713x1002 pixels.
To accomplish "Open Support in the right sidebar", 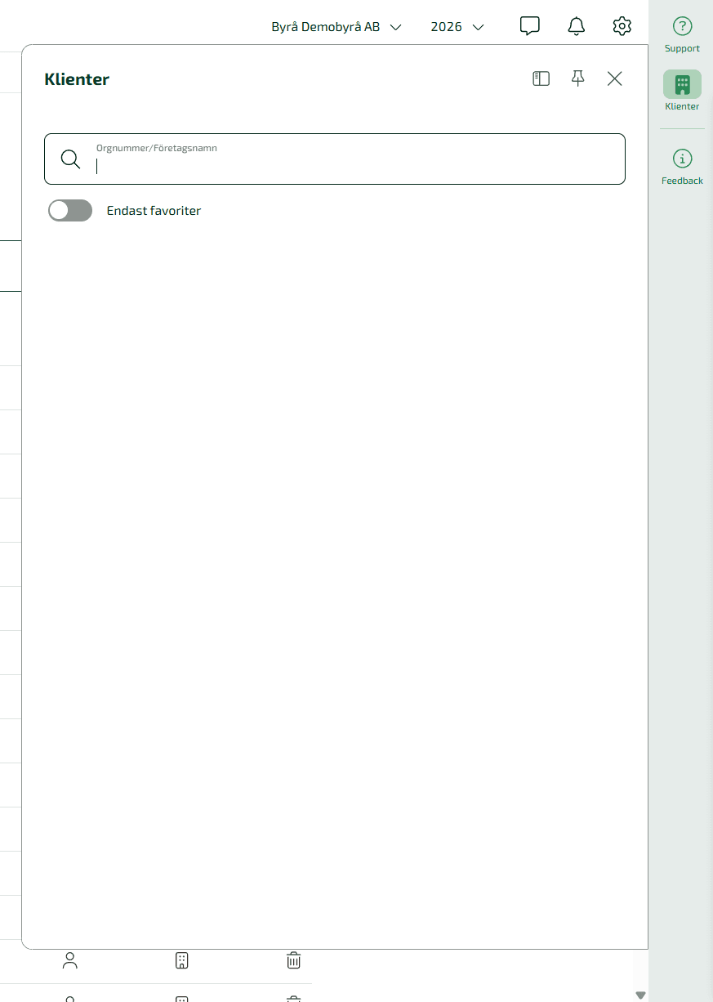I will pyautogui.click(x=682, y=34).
